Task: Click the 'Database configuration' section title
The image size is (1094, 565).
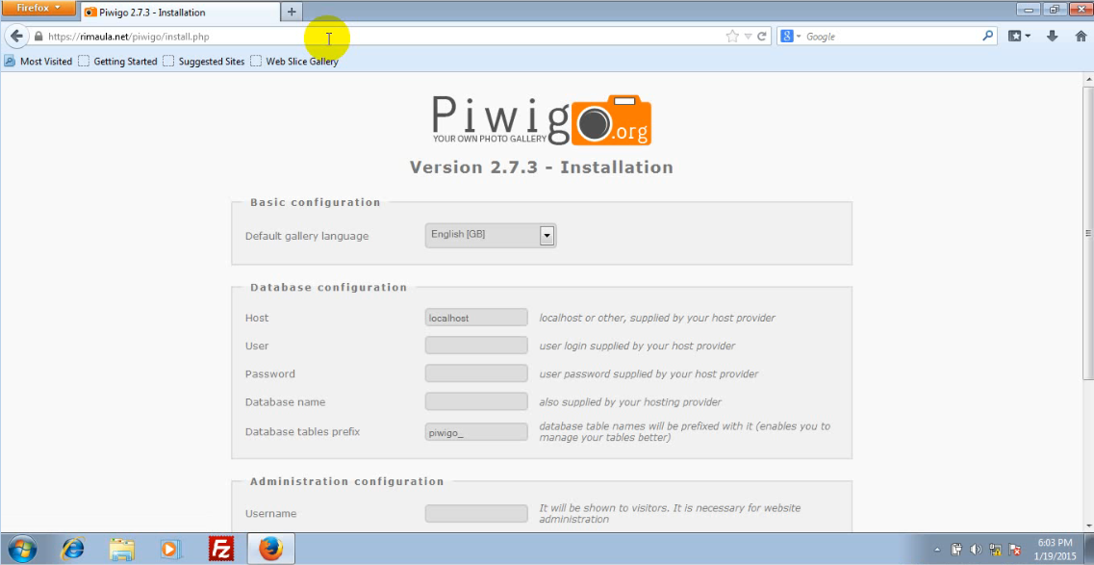Action: pos(329,288)
